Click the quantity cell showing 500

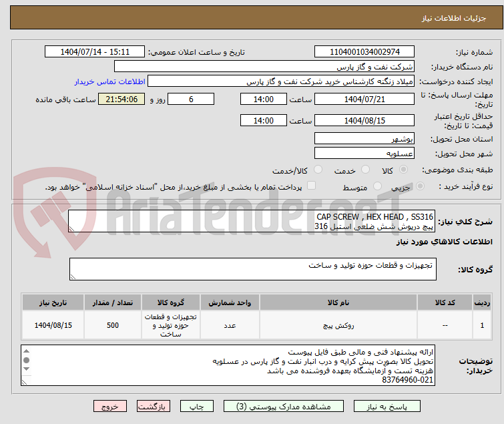(113, 325)
